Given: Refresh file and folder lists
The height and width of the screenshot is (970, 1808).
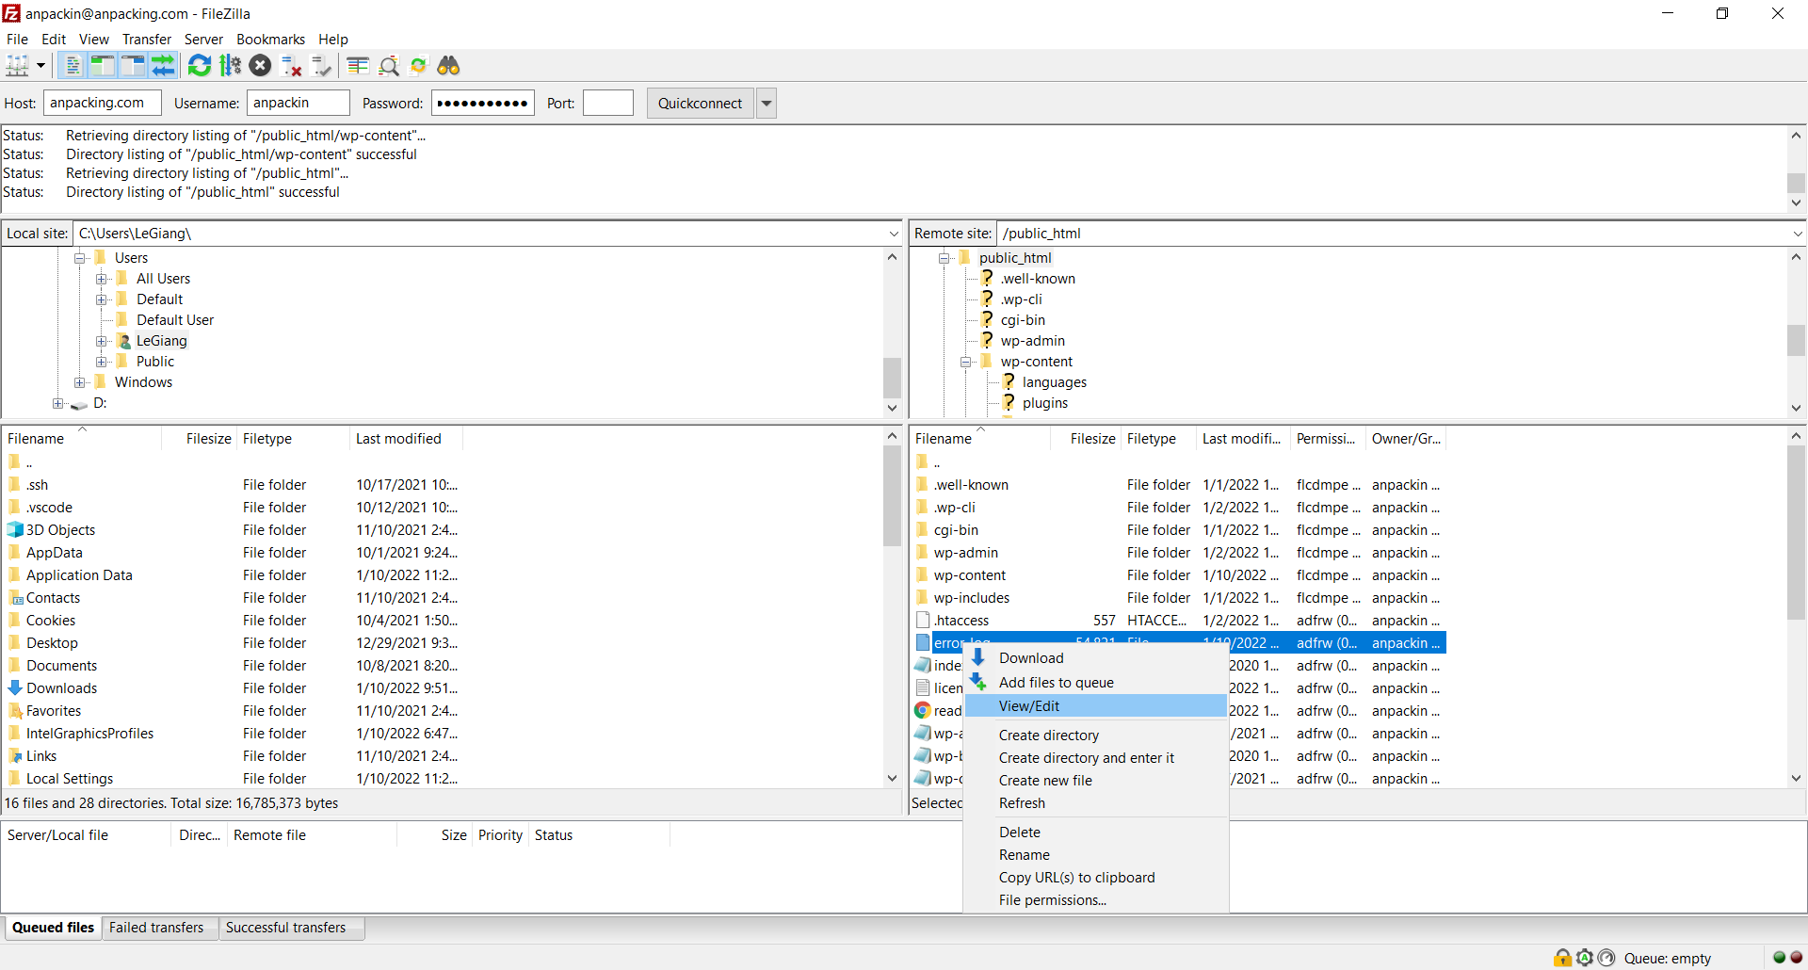Looking at the screenshot, I should tap(200, 65).
